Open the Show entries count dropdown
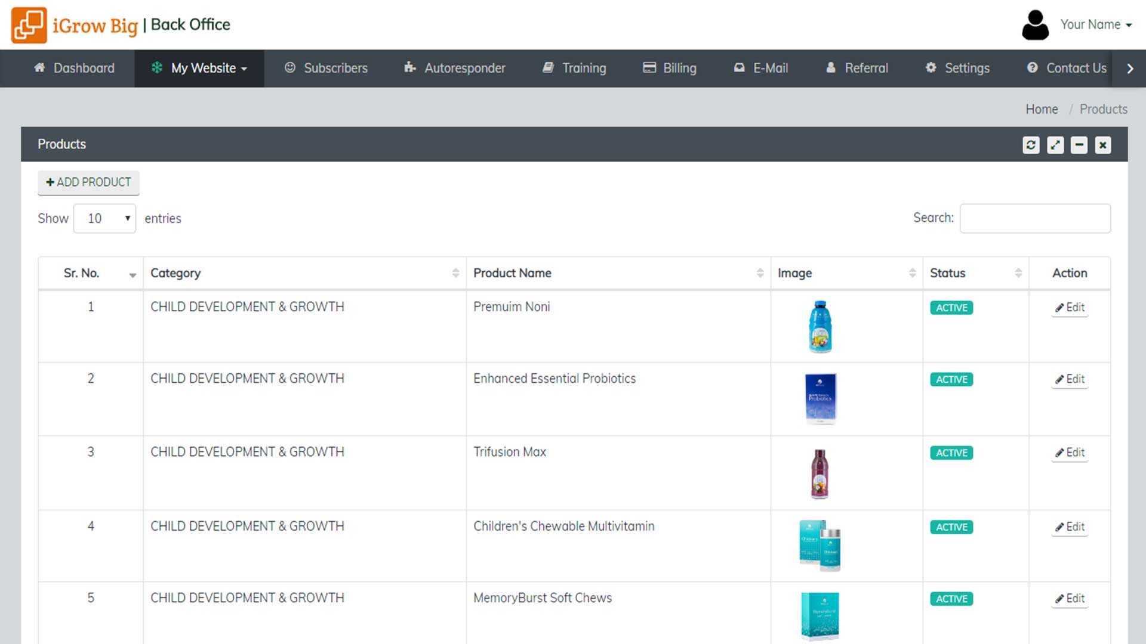 (x=105, y=218)
